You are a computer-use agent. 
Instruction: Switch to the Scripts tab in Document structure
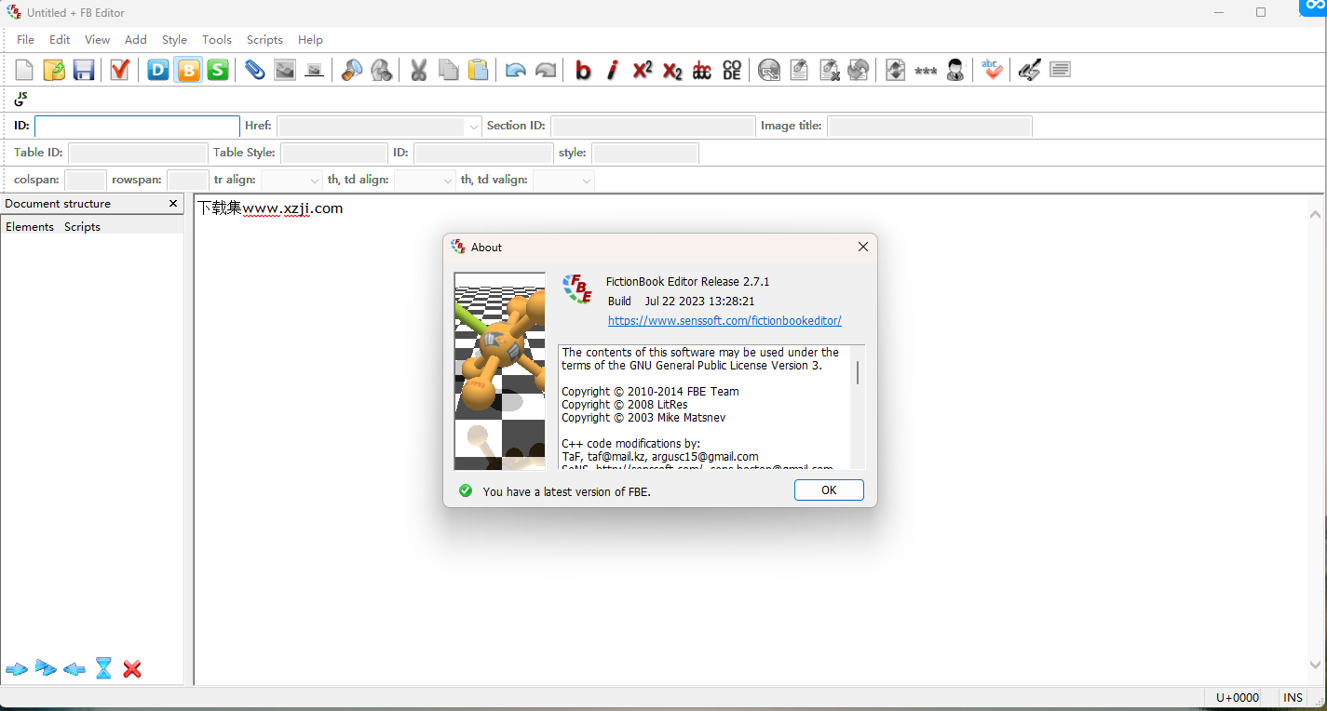[82, 227]
